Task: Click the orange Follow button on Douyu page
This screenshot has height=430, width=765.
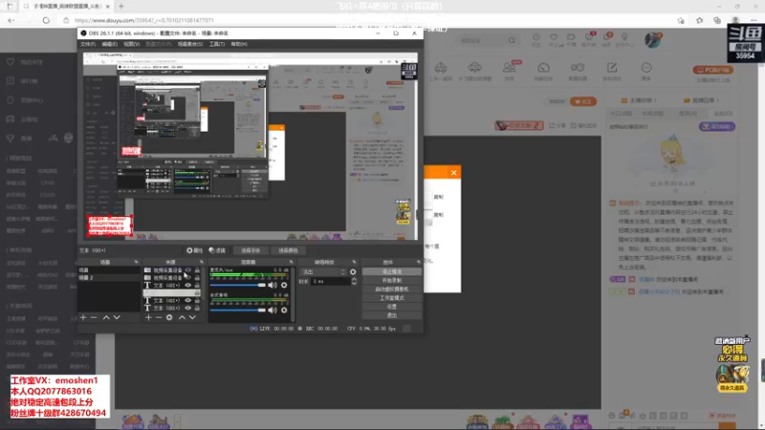Action: point(582,101)
